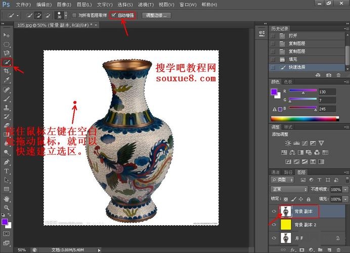Switch to the 样式 tab
The width and height of the screenshot is (350, 253).
[x=288, y=128]
